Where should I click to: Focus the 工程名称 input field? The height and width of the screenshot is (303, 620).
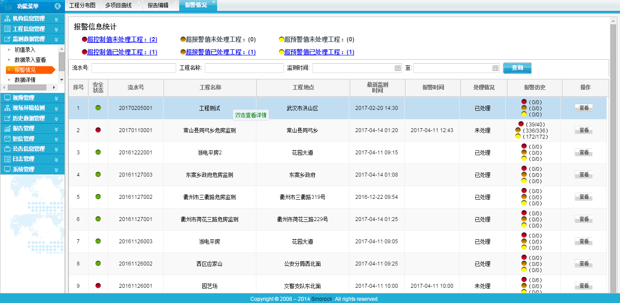click(244, 68)
